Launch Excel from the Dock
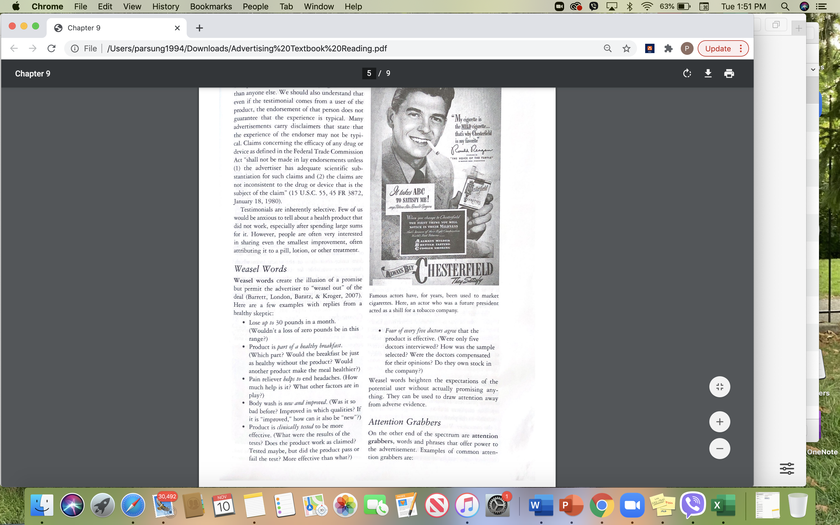The height and width of the screenshot is (525, 840). (723, 505)
